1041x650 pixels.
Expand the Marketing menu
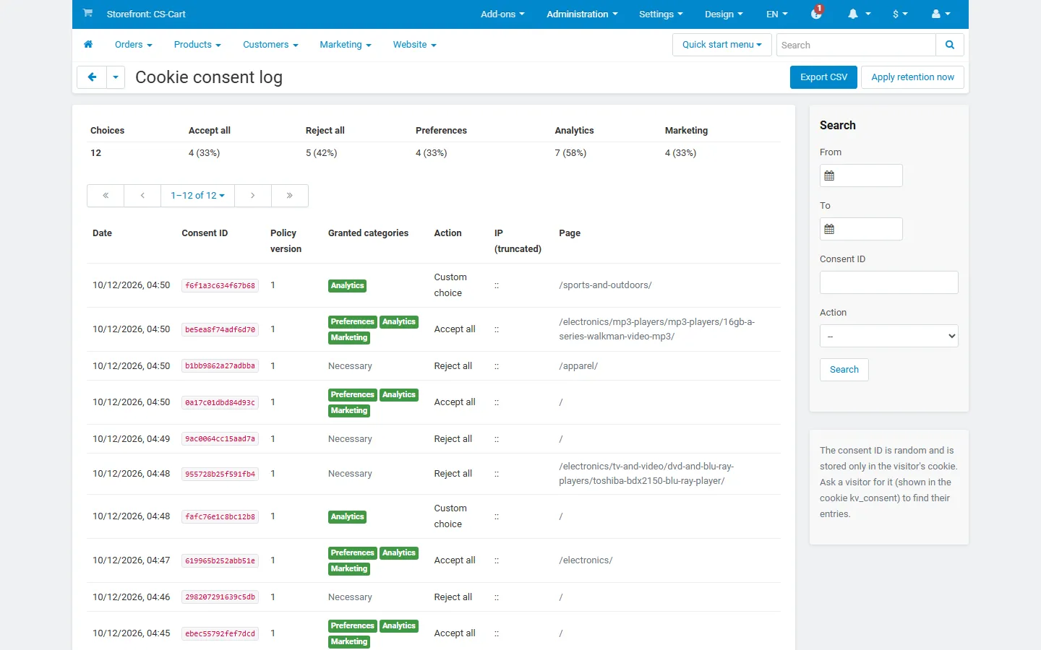tap(346, 45)
